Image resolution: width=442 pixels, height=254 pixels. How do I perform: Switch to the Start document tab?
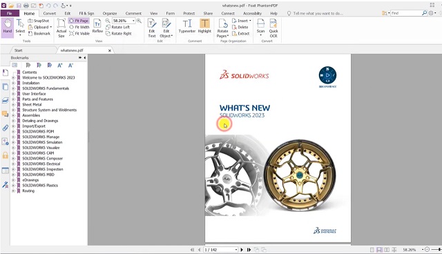[19, 50]
